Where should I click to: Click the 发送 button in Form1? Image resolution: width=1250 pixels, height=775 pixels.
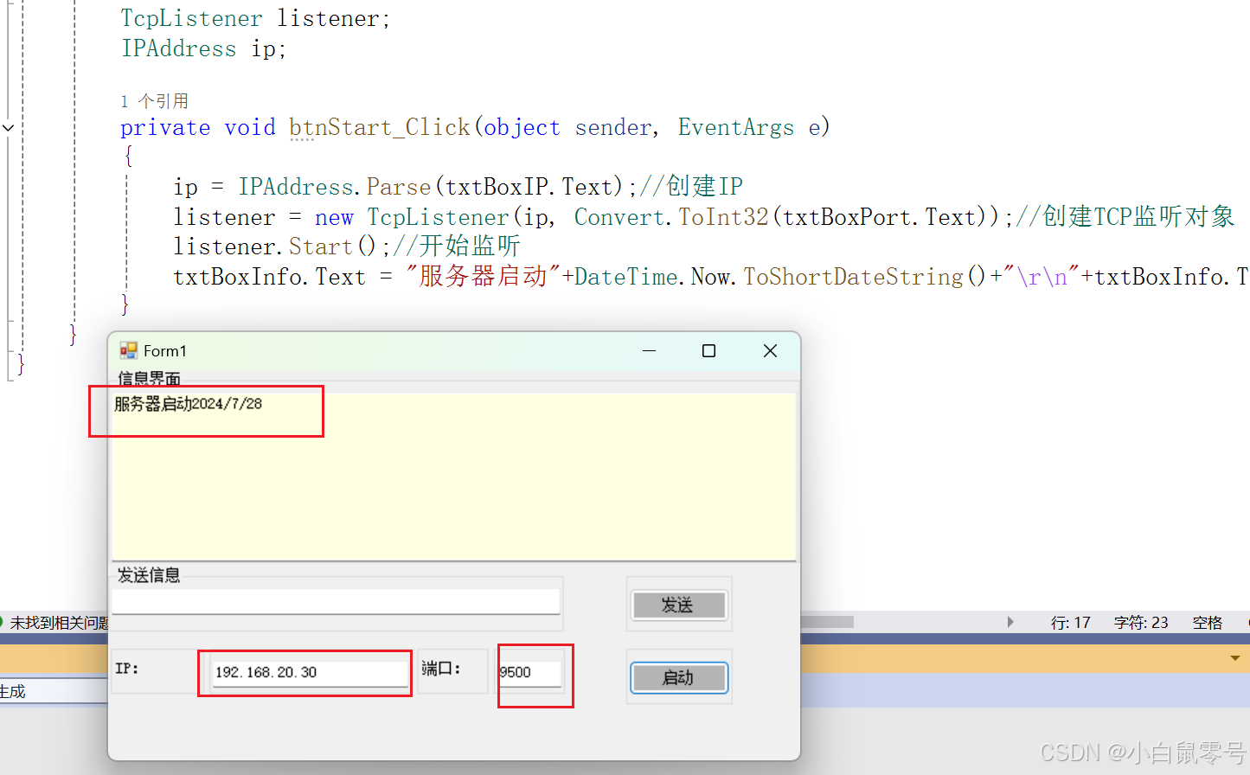(679, 605)
